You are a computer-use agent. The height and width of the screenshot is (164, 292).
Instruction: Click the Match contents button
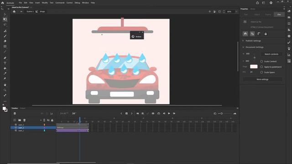coord(271,54)
